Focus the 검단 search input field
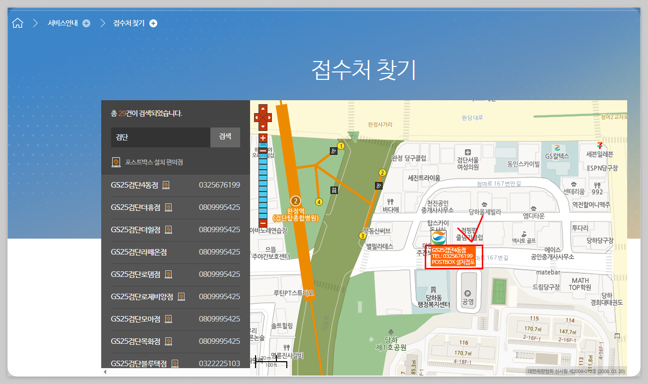The width and height of the screenshot is (648, 384). pyautogui.click(x=161, y=137)
